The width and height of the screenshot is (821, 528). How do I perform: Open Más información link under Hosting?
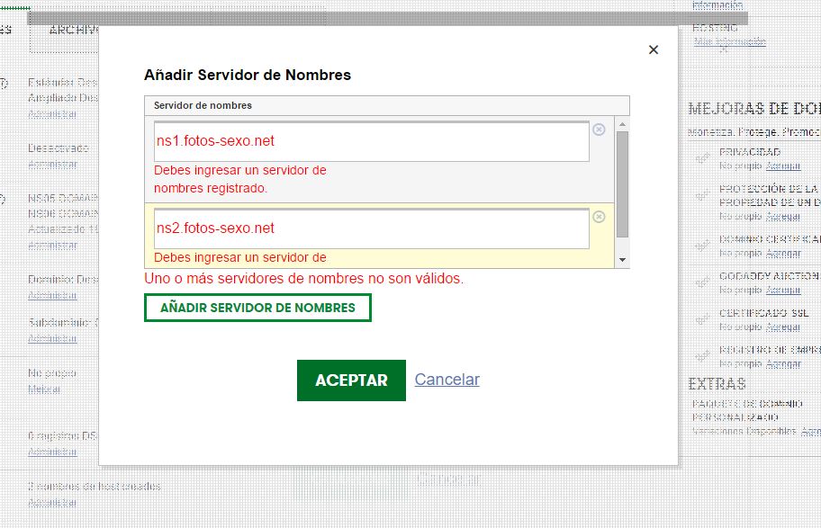click(729, 41)
